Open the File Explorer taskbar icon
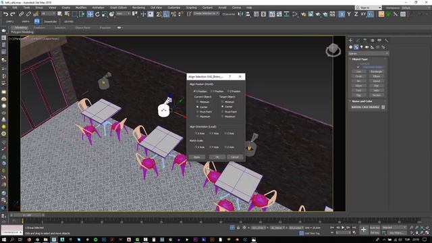This screenshot has height=243, width=432. 45,240
